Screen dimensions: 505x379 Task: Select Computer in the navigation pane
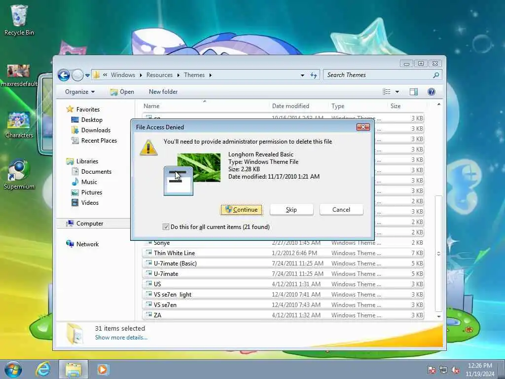84,224
